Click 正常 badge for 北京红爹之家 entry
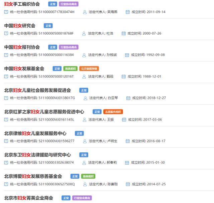 click(97, 112)
